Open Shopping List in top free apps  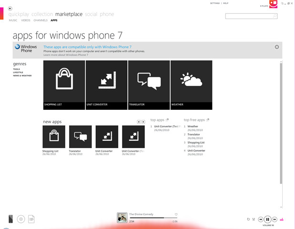click(x=196, y=143)
